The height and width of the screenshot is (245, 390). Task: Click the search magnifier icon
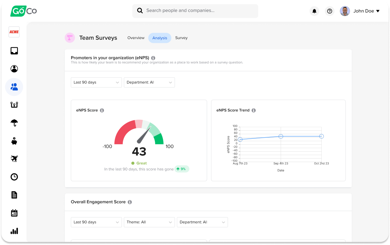pos(140,10)
